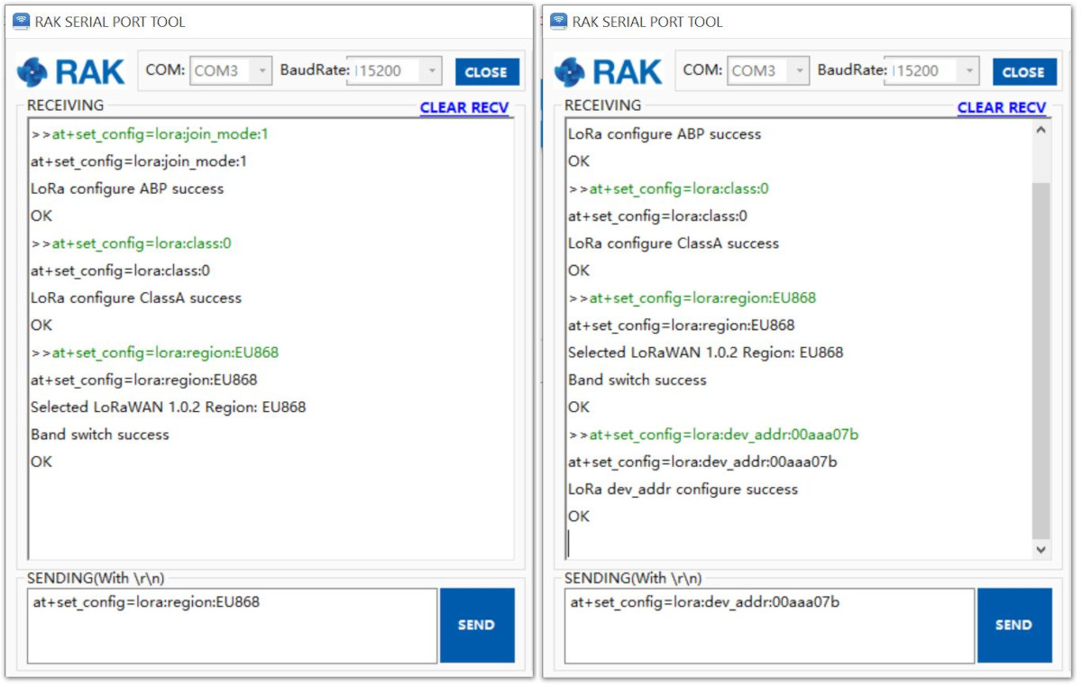This screenshot has width=1082, height=687.
Task: Click left window title bar RAK icon
Action: tap(21, 21)
